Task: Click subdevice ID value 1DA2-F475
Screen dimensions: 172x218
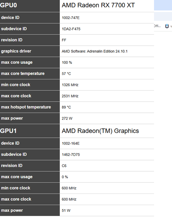Action: (x=71, y=29)
